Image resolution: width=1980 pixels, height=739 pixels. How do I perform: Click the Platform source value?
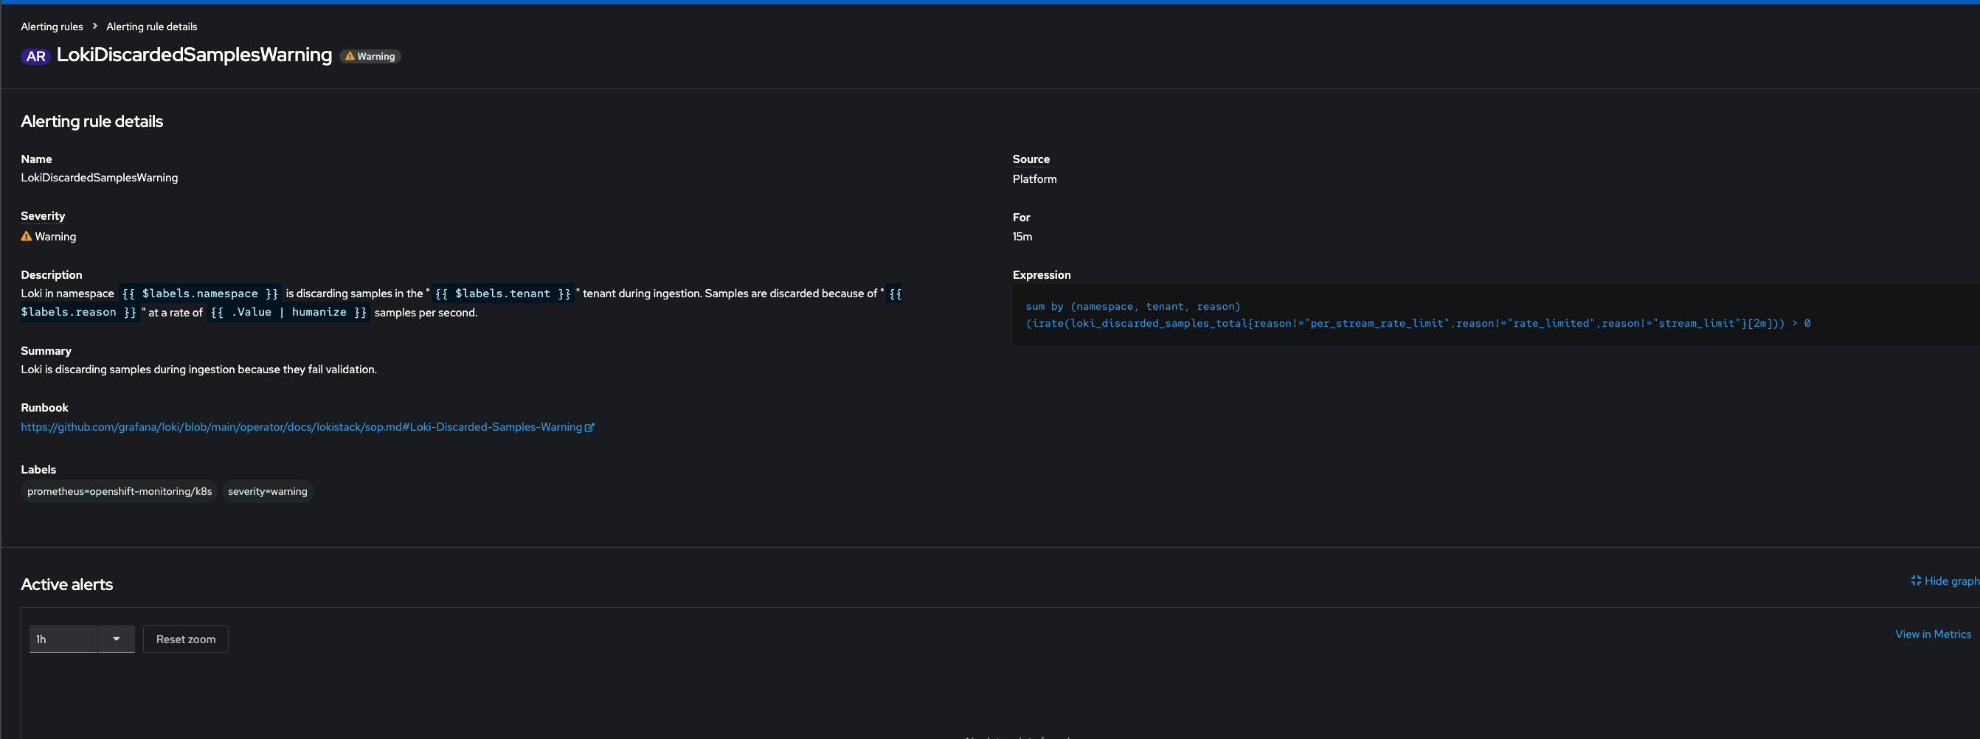(x=1034, y=179)
